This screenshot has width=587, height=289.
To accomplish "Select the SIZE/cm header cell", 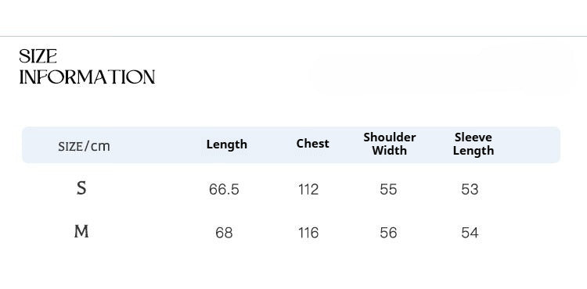I will (84, 145).
